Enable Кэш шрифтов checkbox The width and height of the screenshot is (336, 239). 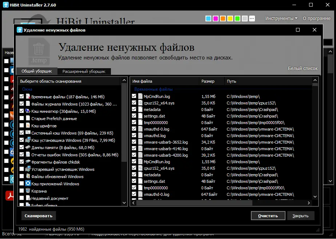tap(22, 125)
